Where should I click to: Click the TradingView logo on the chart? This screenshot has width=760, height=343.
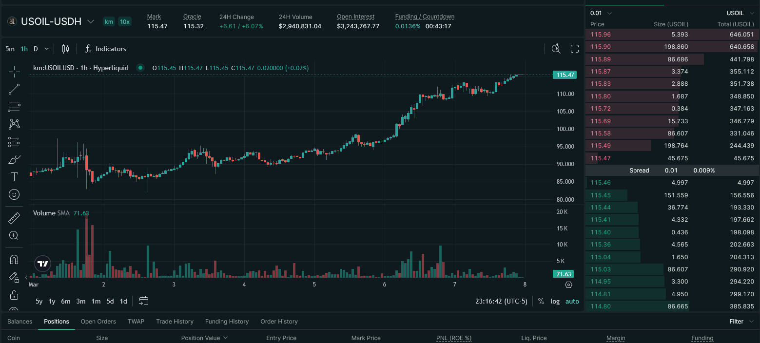coord(43,264)
